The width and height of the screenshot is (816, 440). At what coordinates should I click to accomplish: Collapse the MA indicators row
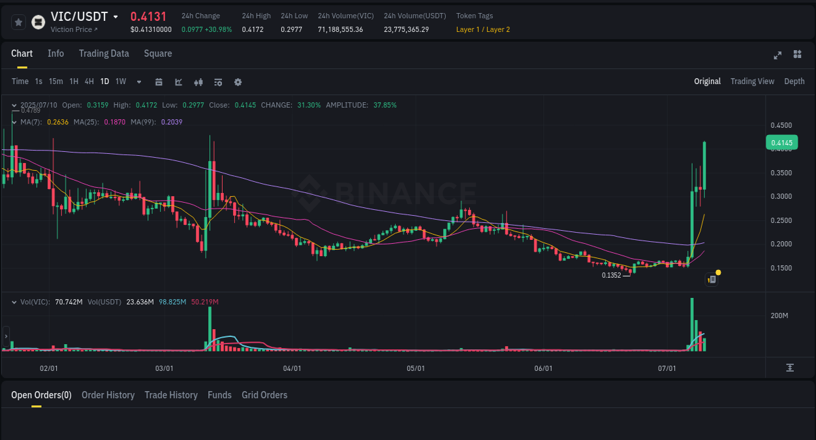[x=15, y=122]
